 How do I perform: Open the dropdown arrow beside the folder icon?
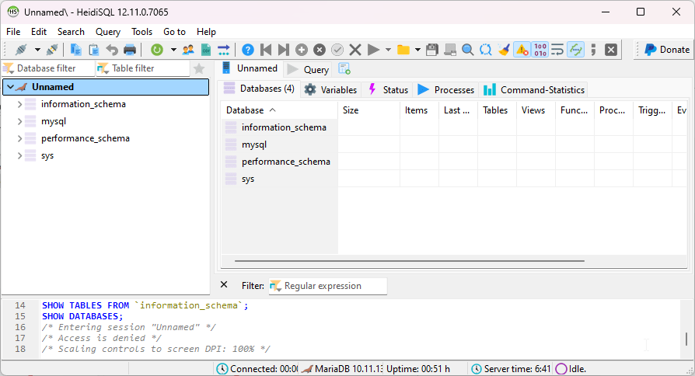point(417,50)
